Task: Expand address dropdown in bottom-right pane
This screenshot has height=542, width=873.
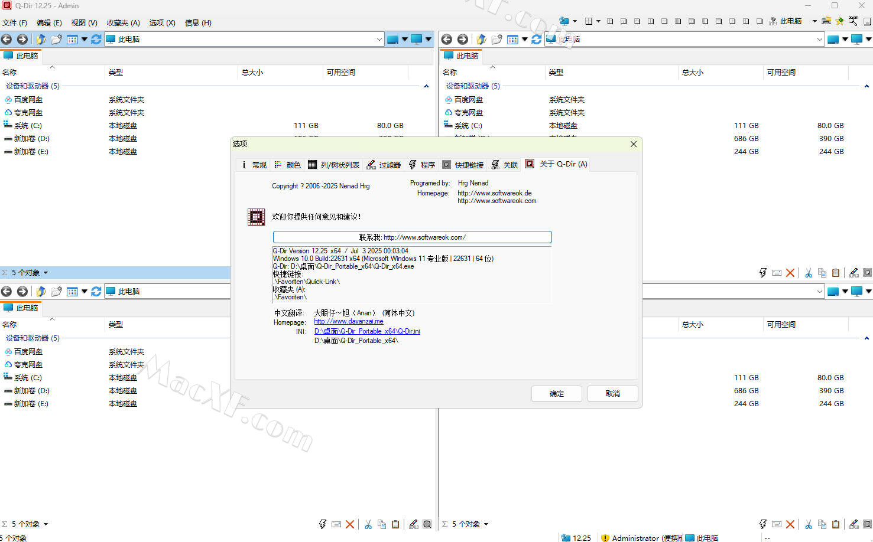Action: 819,292
